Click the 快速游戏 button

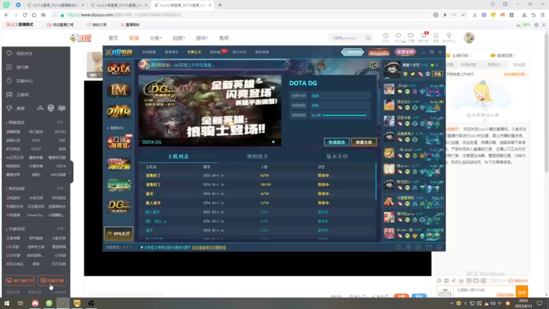336,142
